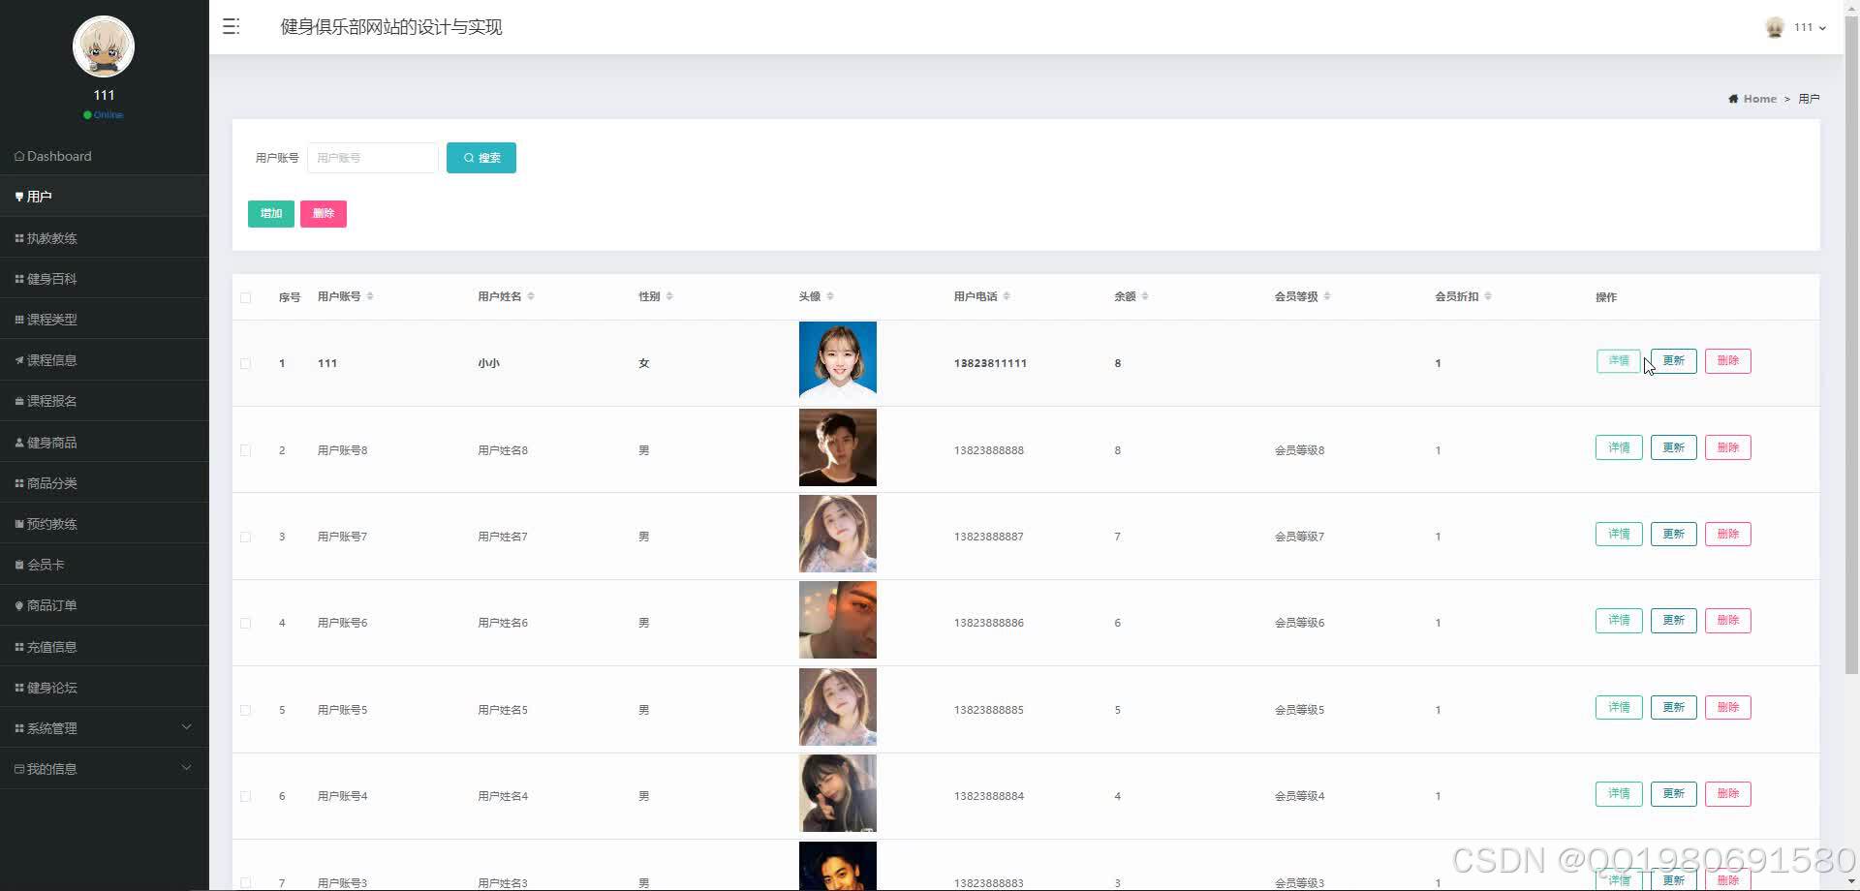Click 更新 for user 111

click(x=1674, y=361)
